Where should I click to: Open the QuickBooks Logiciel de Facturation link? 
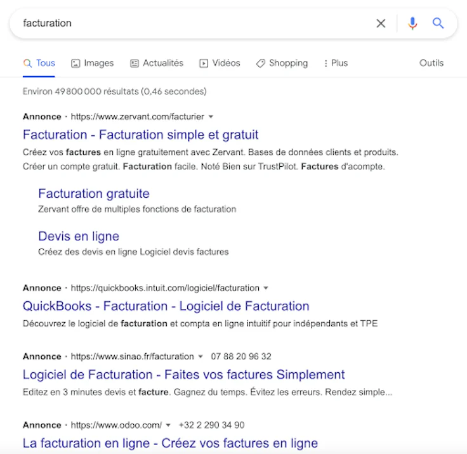(166, 306)
